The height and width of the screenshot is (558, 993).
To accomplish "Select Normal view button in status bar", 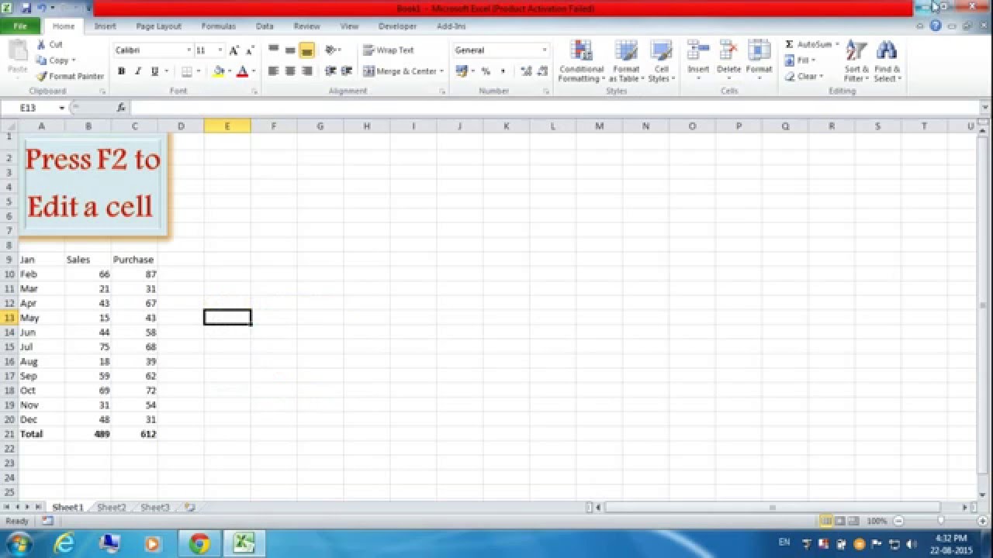I will pos(826,522).
